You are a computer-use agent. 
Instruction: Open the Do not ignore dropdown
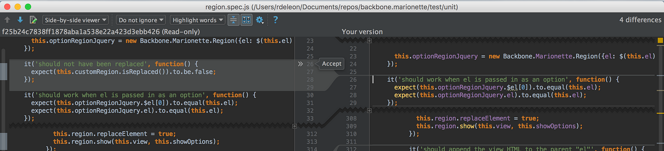click(141, 20)
